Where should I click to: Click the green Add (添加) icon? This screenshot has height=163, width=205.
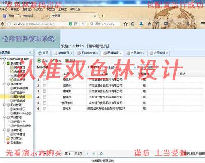coord(39,60)
